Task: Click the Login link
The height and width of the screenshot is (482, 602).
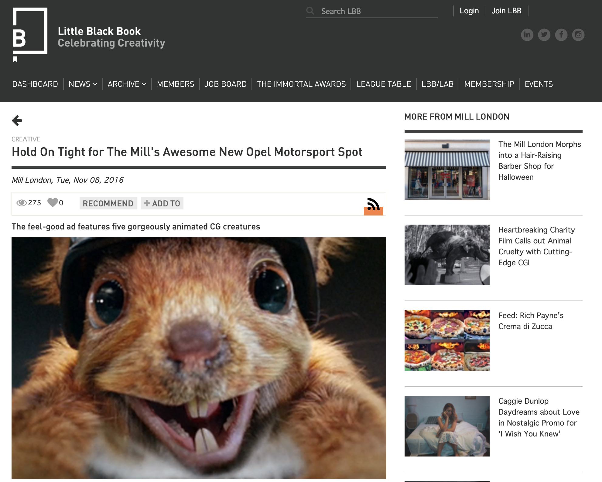Action: click(469, 11)
